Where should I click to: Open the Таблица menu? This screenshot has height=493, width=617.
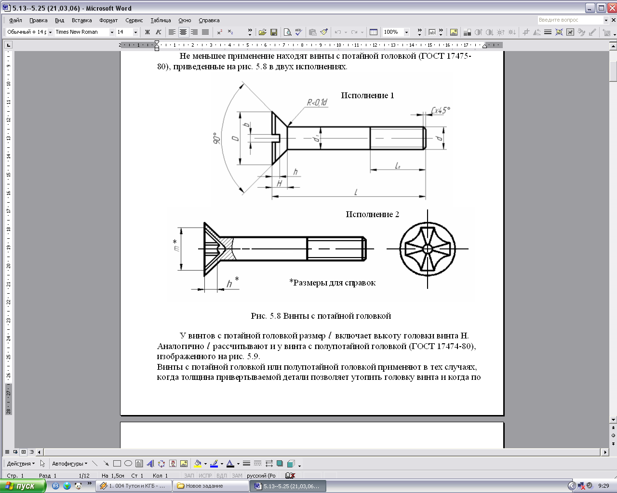(161, 20)
